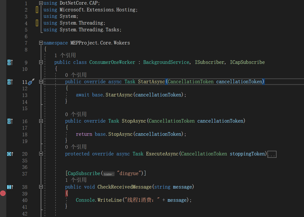Click the overrides margin icon next to StopAsync

(9, 121)
